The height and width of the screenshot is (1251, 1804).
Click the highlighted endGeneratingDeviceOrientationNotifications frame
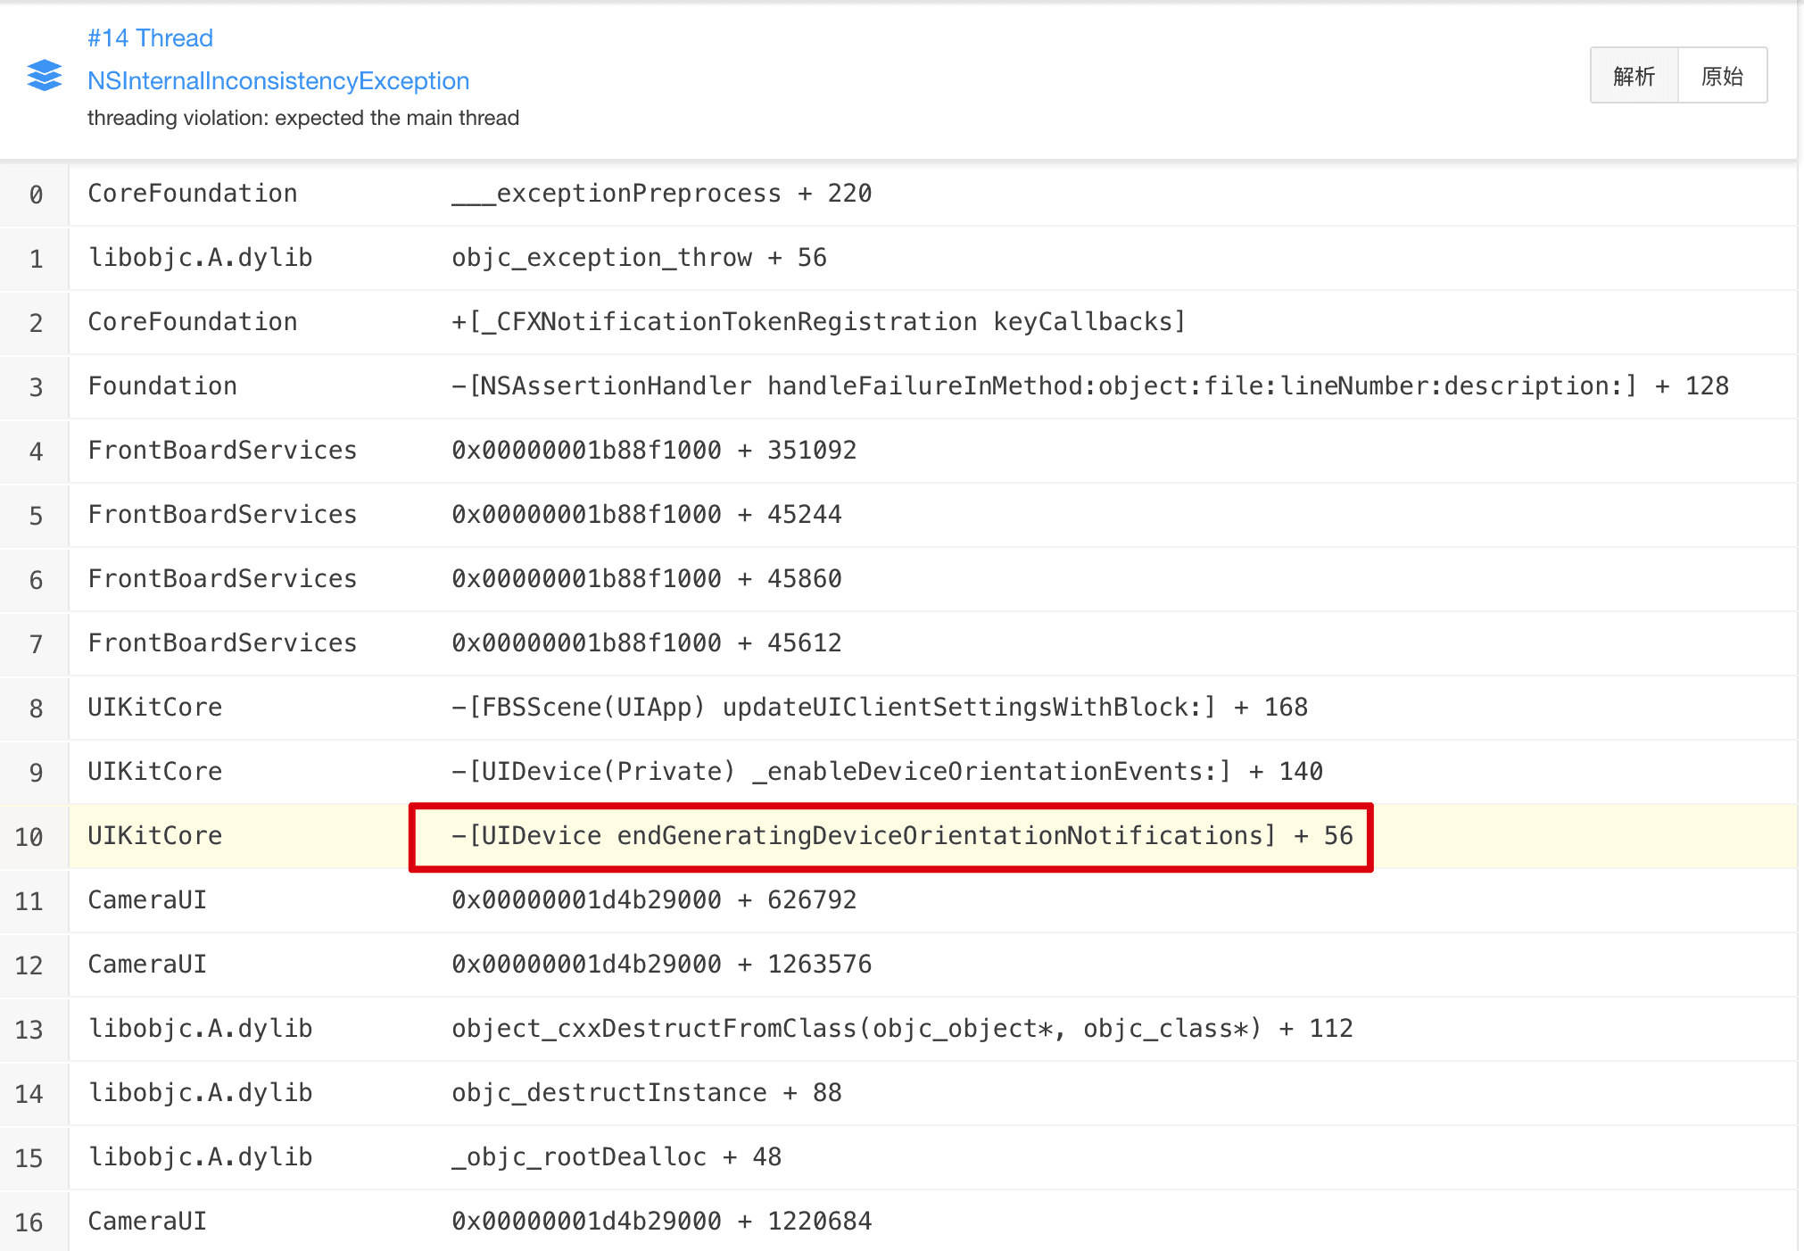pyautogui.click(x=901, y=836)
